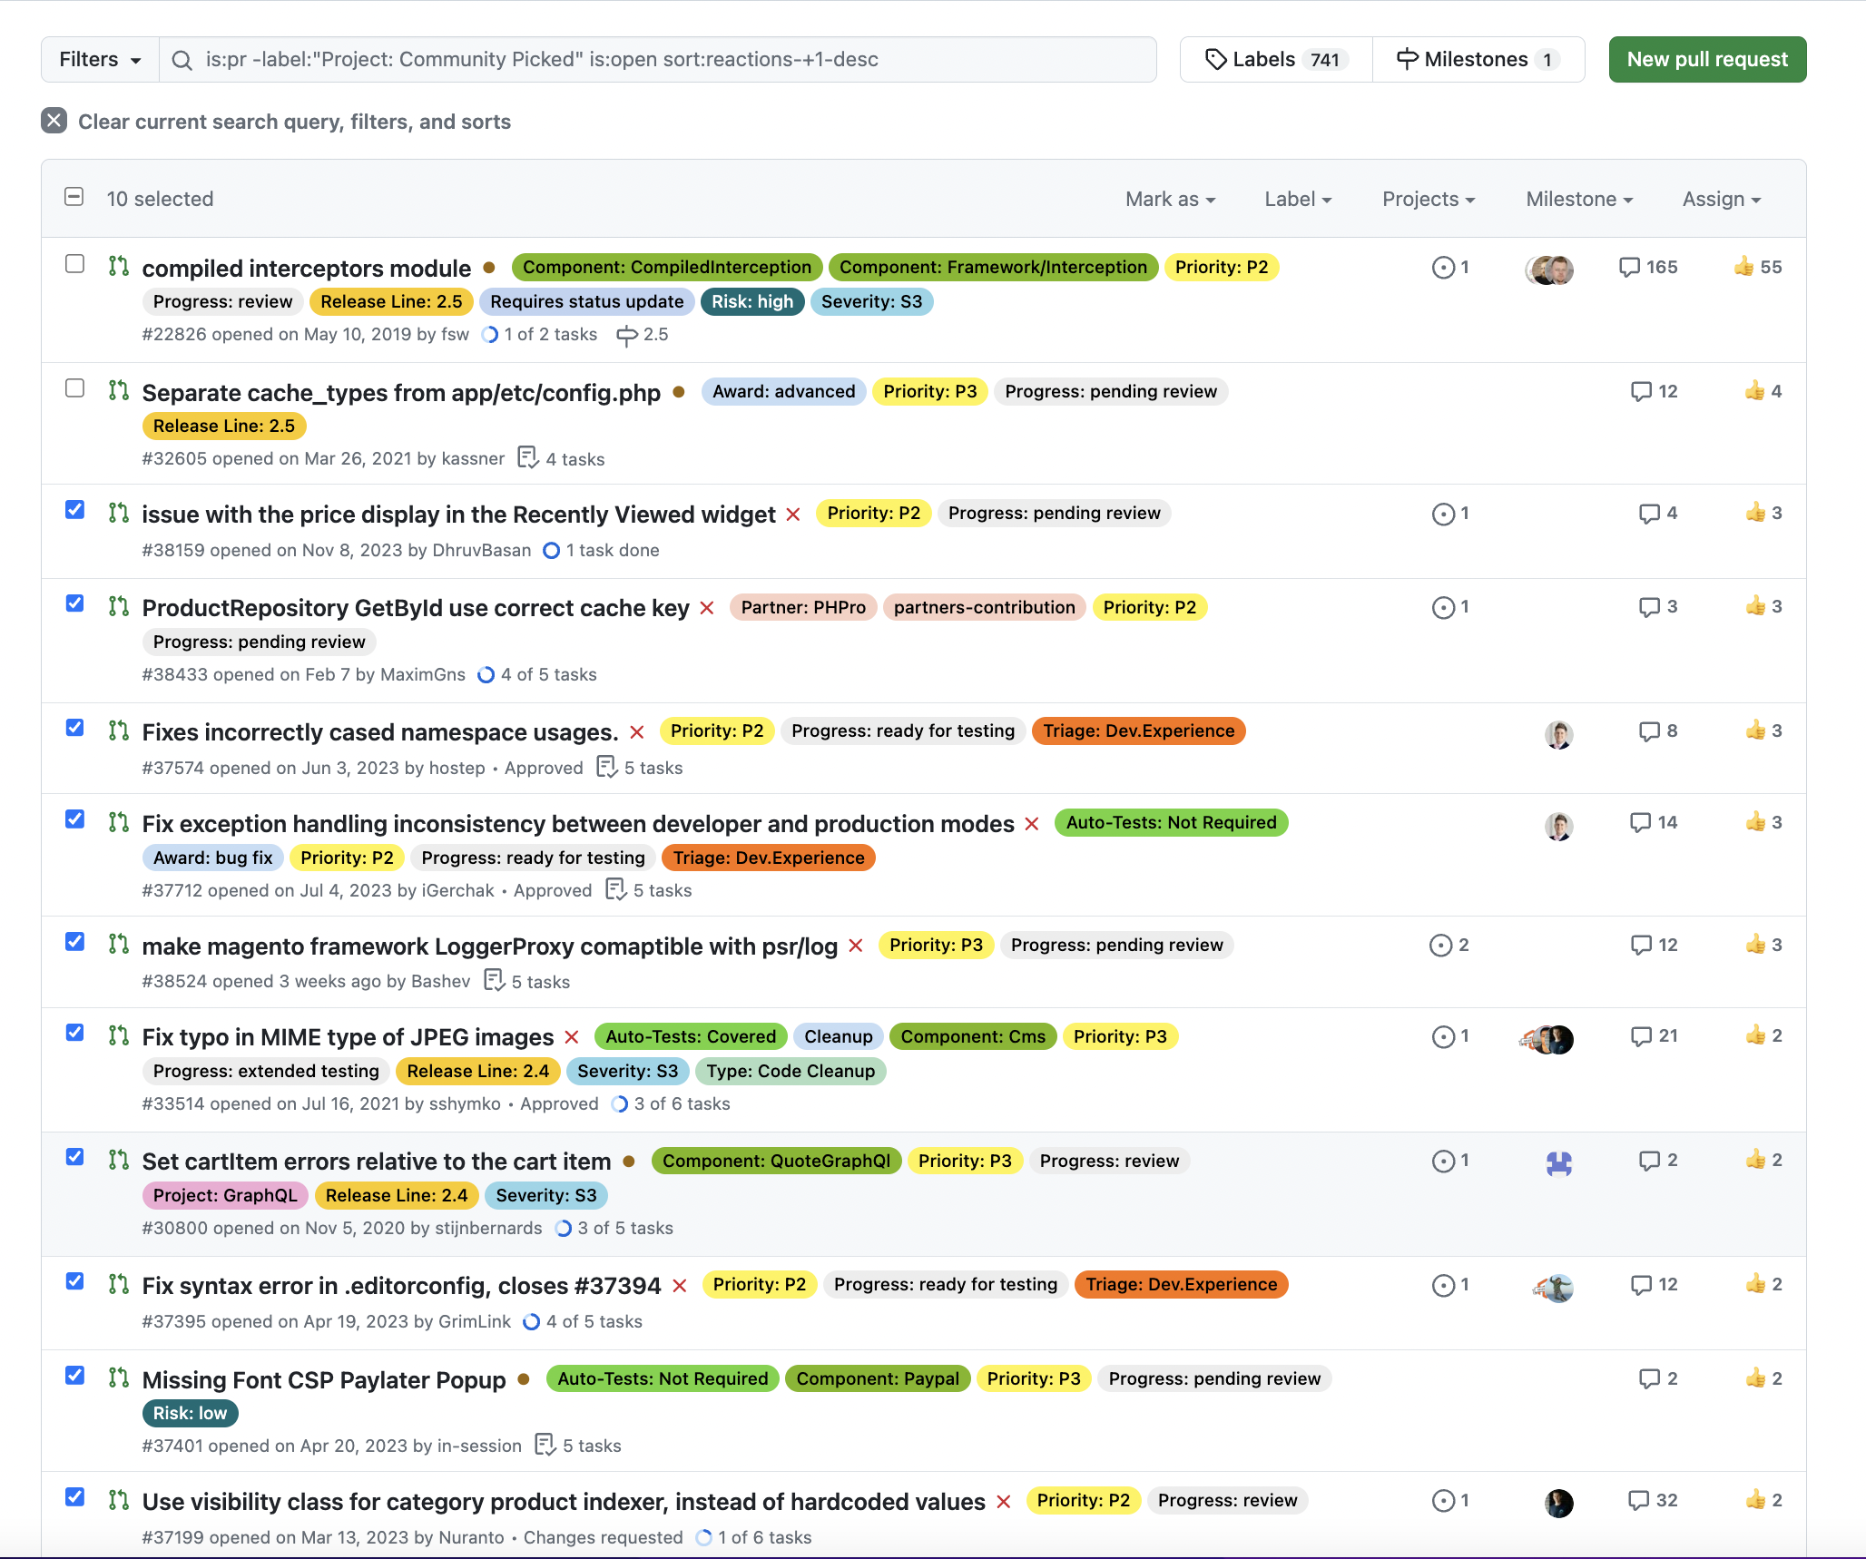
Task: Click the "New pull request" button
Action: pyautogui.click(x=1706, y=59)
